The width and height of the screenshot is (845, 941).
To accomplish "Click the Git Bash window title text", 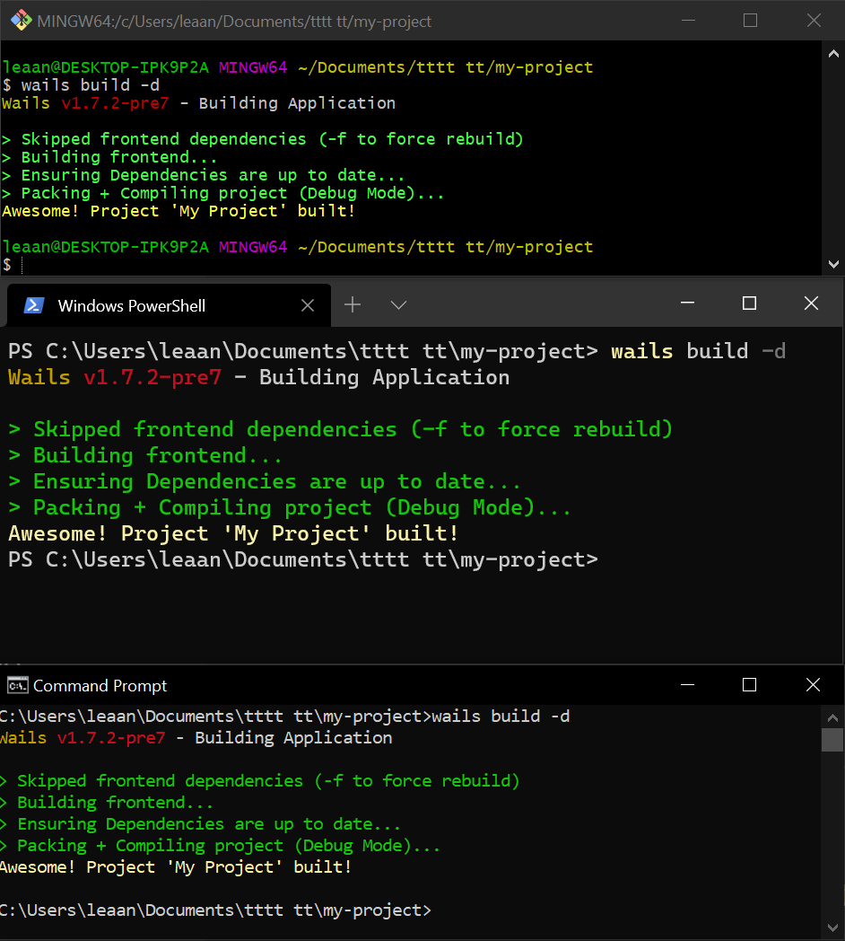I will pos(234,21).
